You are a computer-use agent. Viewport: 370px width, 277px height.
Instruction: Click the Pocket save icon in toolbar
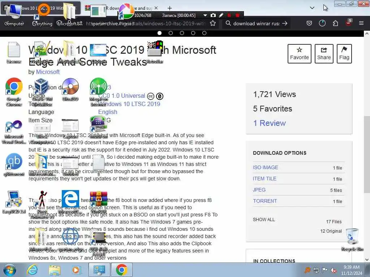(309, 23)
